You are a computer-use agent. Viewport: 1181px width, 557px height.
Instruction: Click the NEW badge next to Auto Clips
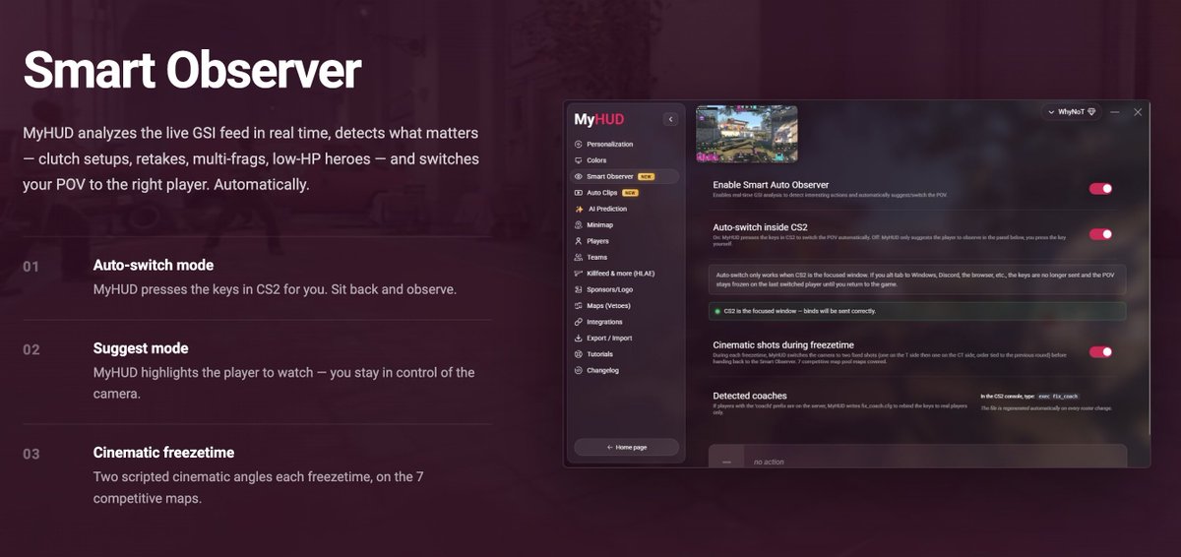[x=630, y=193]
